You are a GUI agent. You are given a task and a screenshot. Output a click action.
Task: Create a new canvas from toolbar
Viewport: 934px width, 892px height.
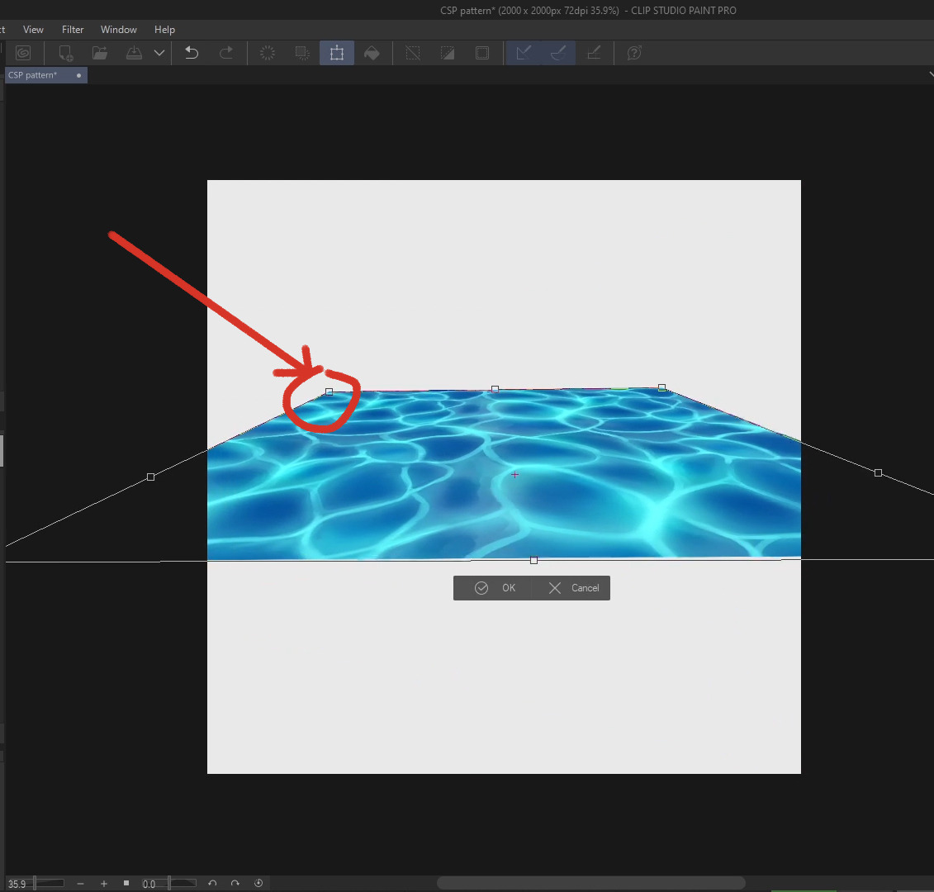coord(65,53)
